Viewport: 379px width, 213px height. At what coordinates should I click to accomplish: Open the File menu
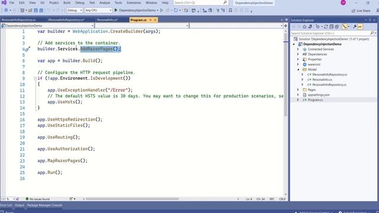pos(12,2)
